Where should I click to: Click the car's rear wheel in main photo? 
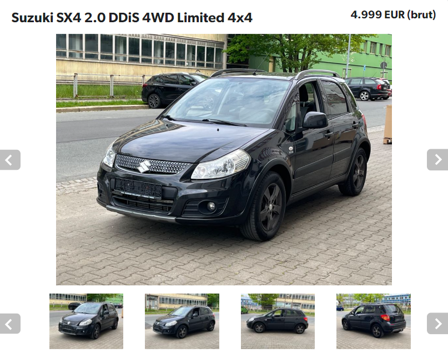pyautogui.click(x=354, y=172)
